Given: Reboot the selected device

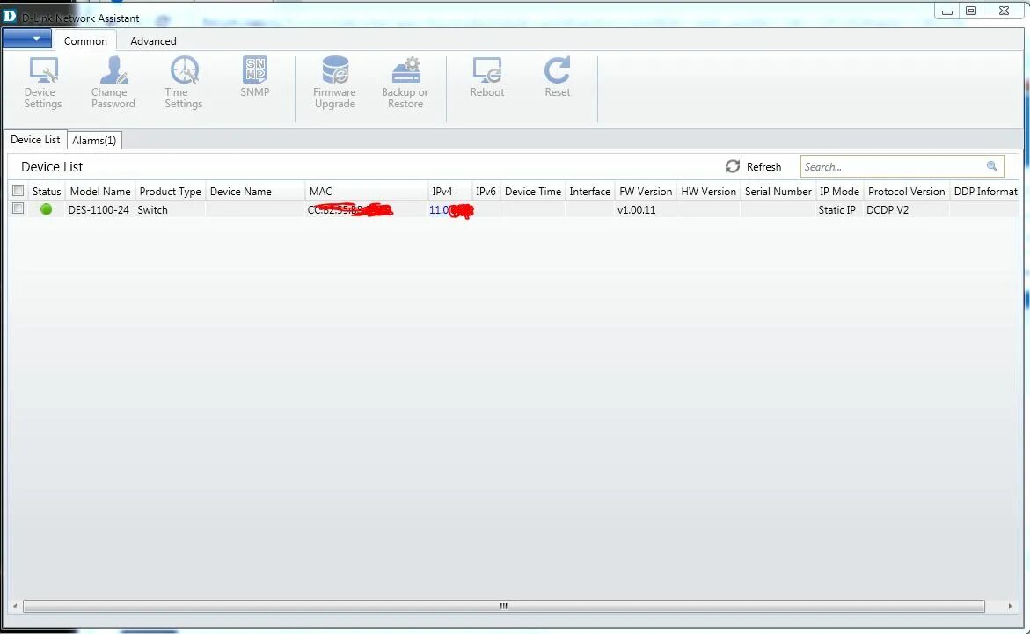Looking at the screenshot, I should 486,77.
